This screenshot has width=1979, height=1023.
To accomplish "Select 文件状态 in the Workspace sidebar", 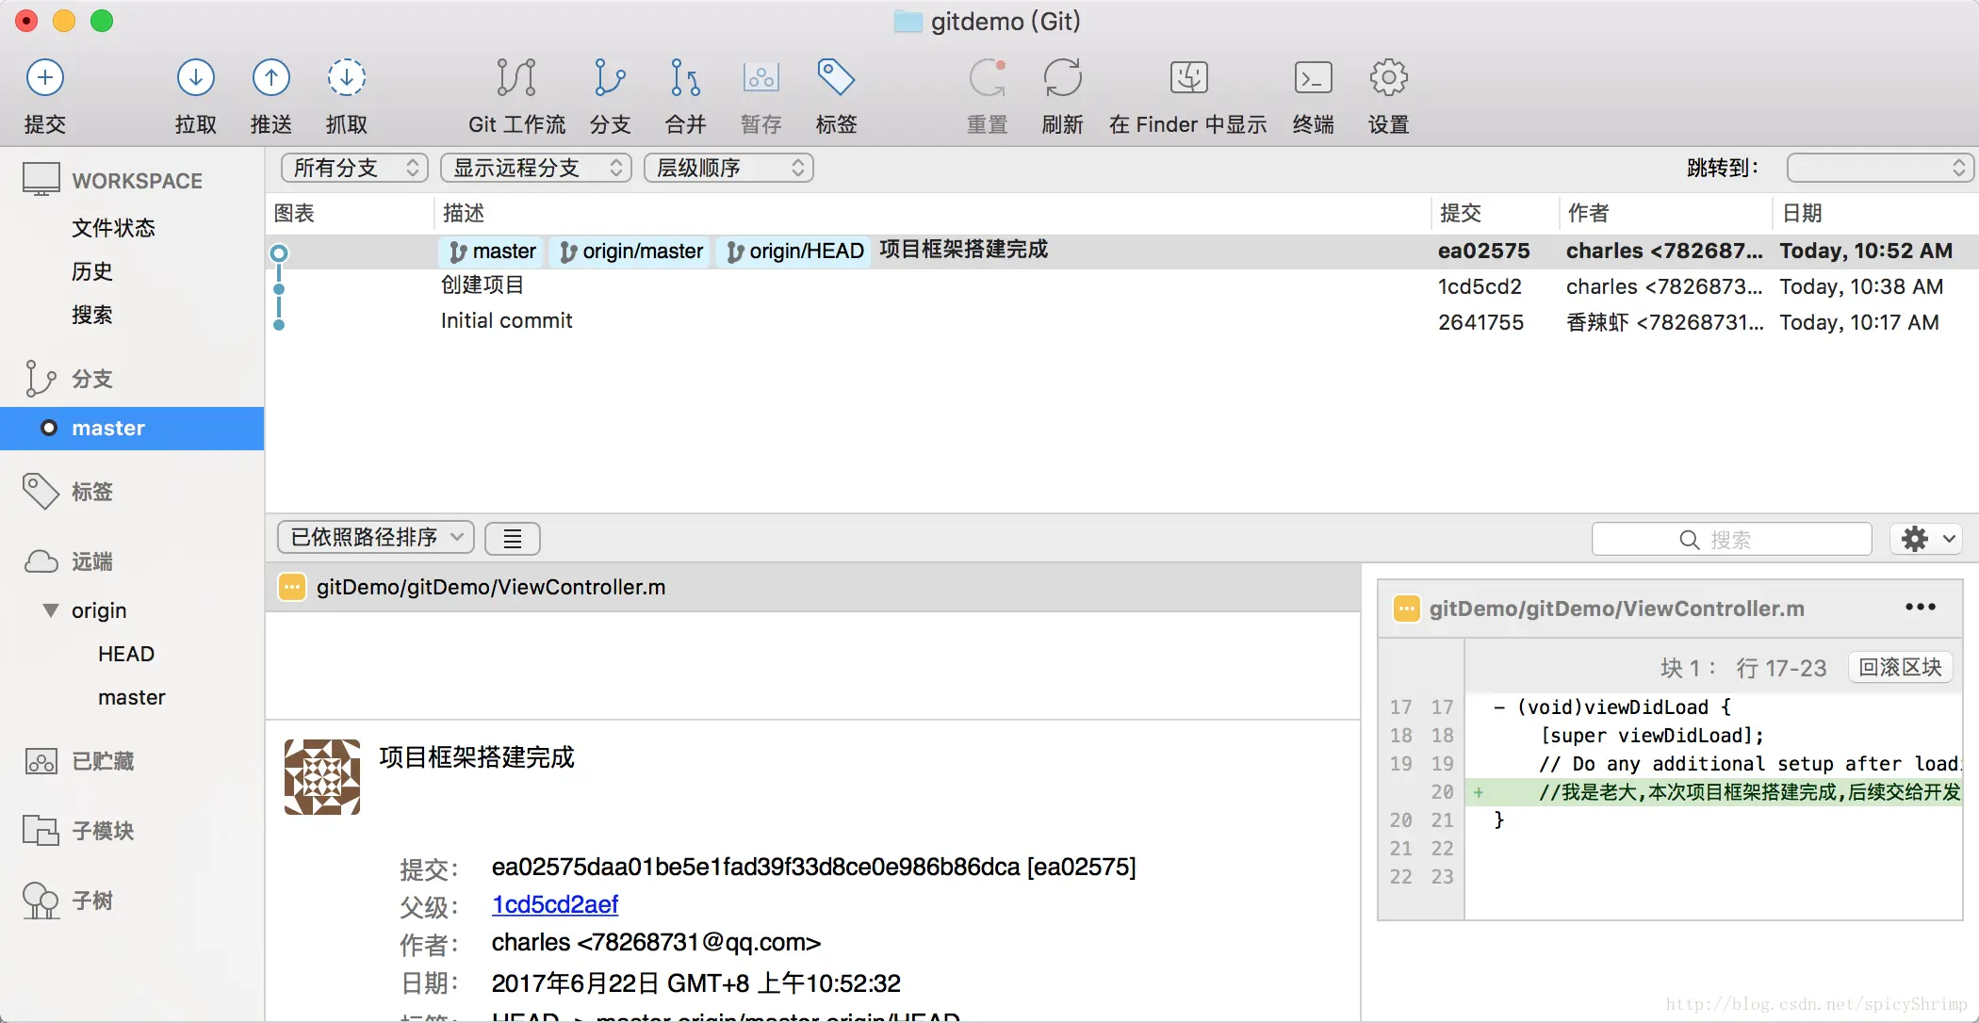I will [x=113, y=228].
